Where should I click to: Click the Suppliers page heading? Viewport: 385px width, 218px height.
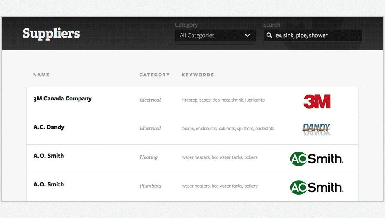[x=51, y=34]
